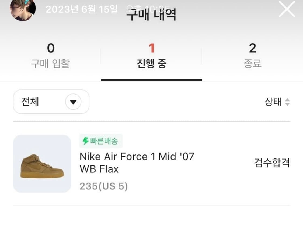This screenshot has height=231, width=303.
Task: Close the purchase history screen with X
Action: (287, 9)
